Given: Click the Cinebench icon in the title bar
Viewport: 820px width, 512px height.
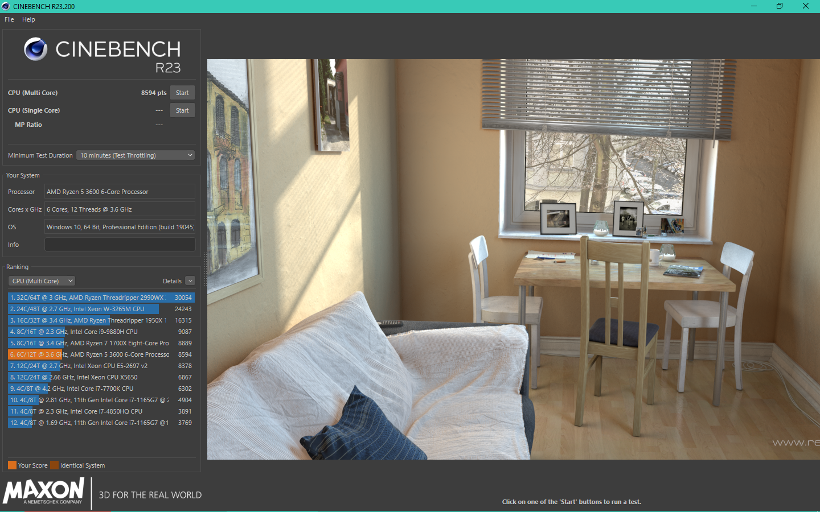Looking at the screenshot, I should 6,6.
